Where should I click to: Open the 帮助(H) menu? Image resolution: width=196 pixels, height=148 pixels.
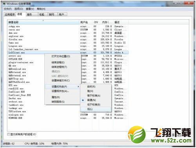click(x=41, y=9)
